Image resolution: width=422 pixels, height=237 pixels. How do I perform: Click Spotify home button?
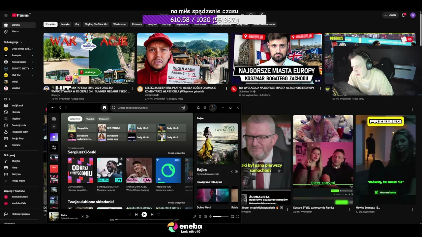coord(105,108)
